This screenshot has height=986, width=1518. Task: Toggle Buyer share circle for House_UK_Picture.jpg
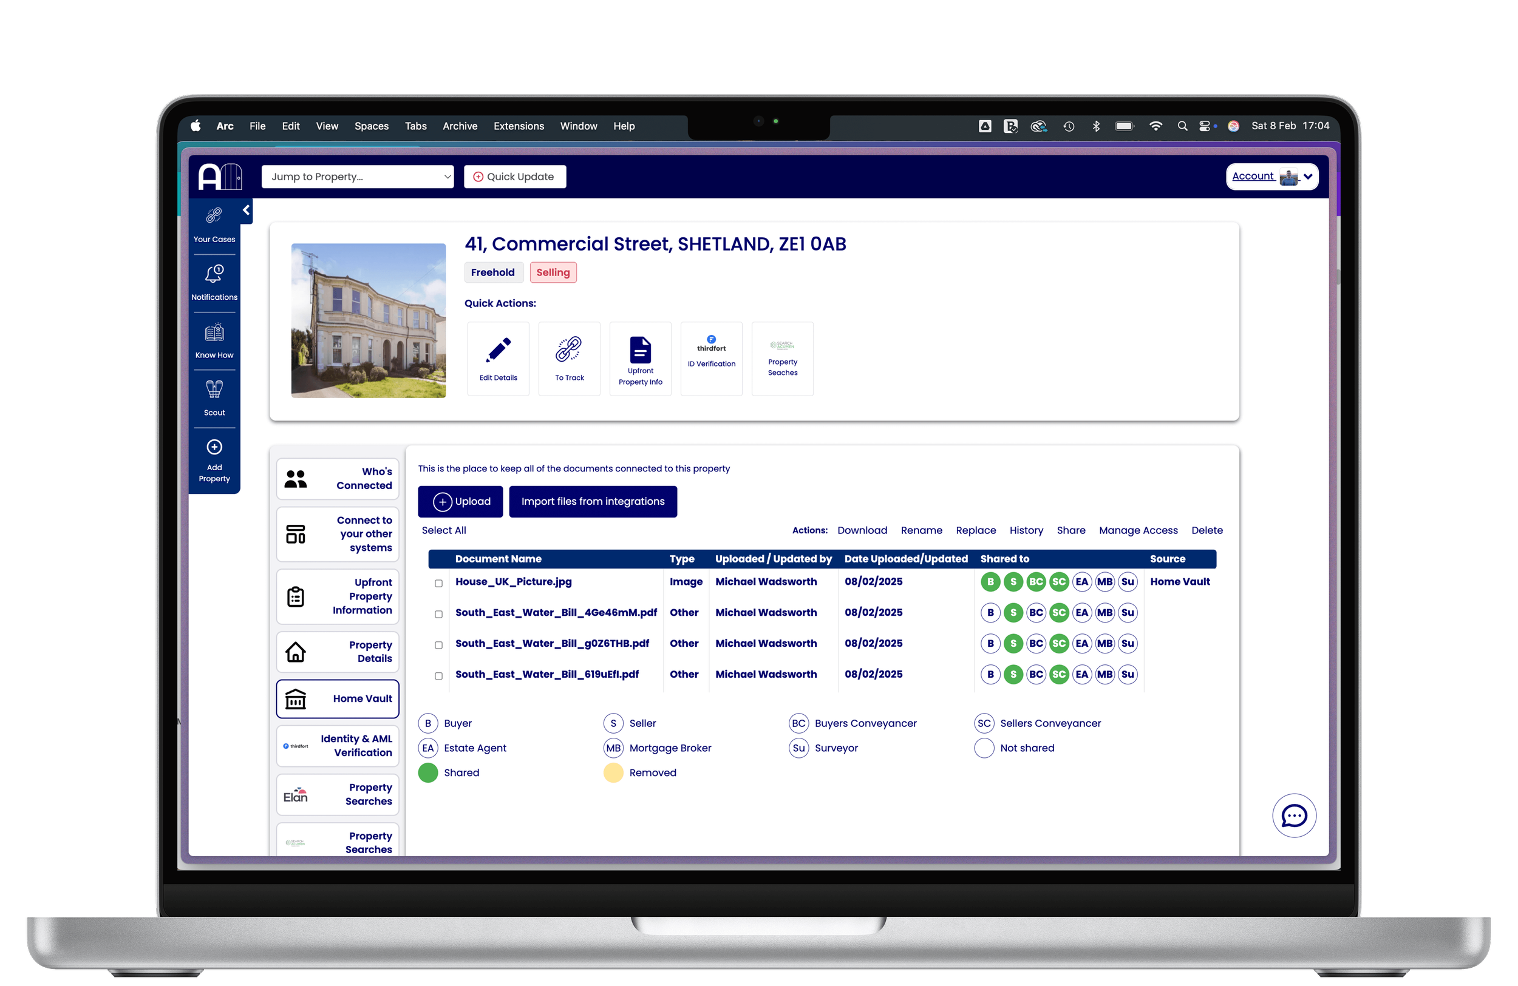coord(990,582)
